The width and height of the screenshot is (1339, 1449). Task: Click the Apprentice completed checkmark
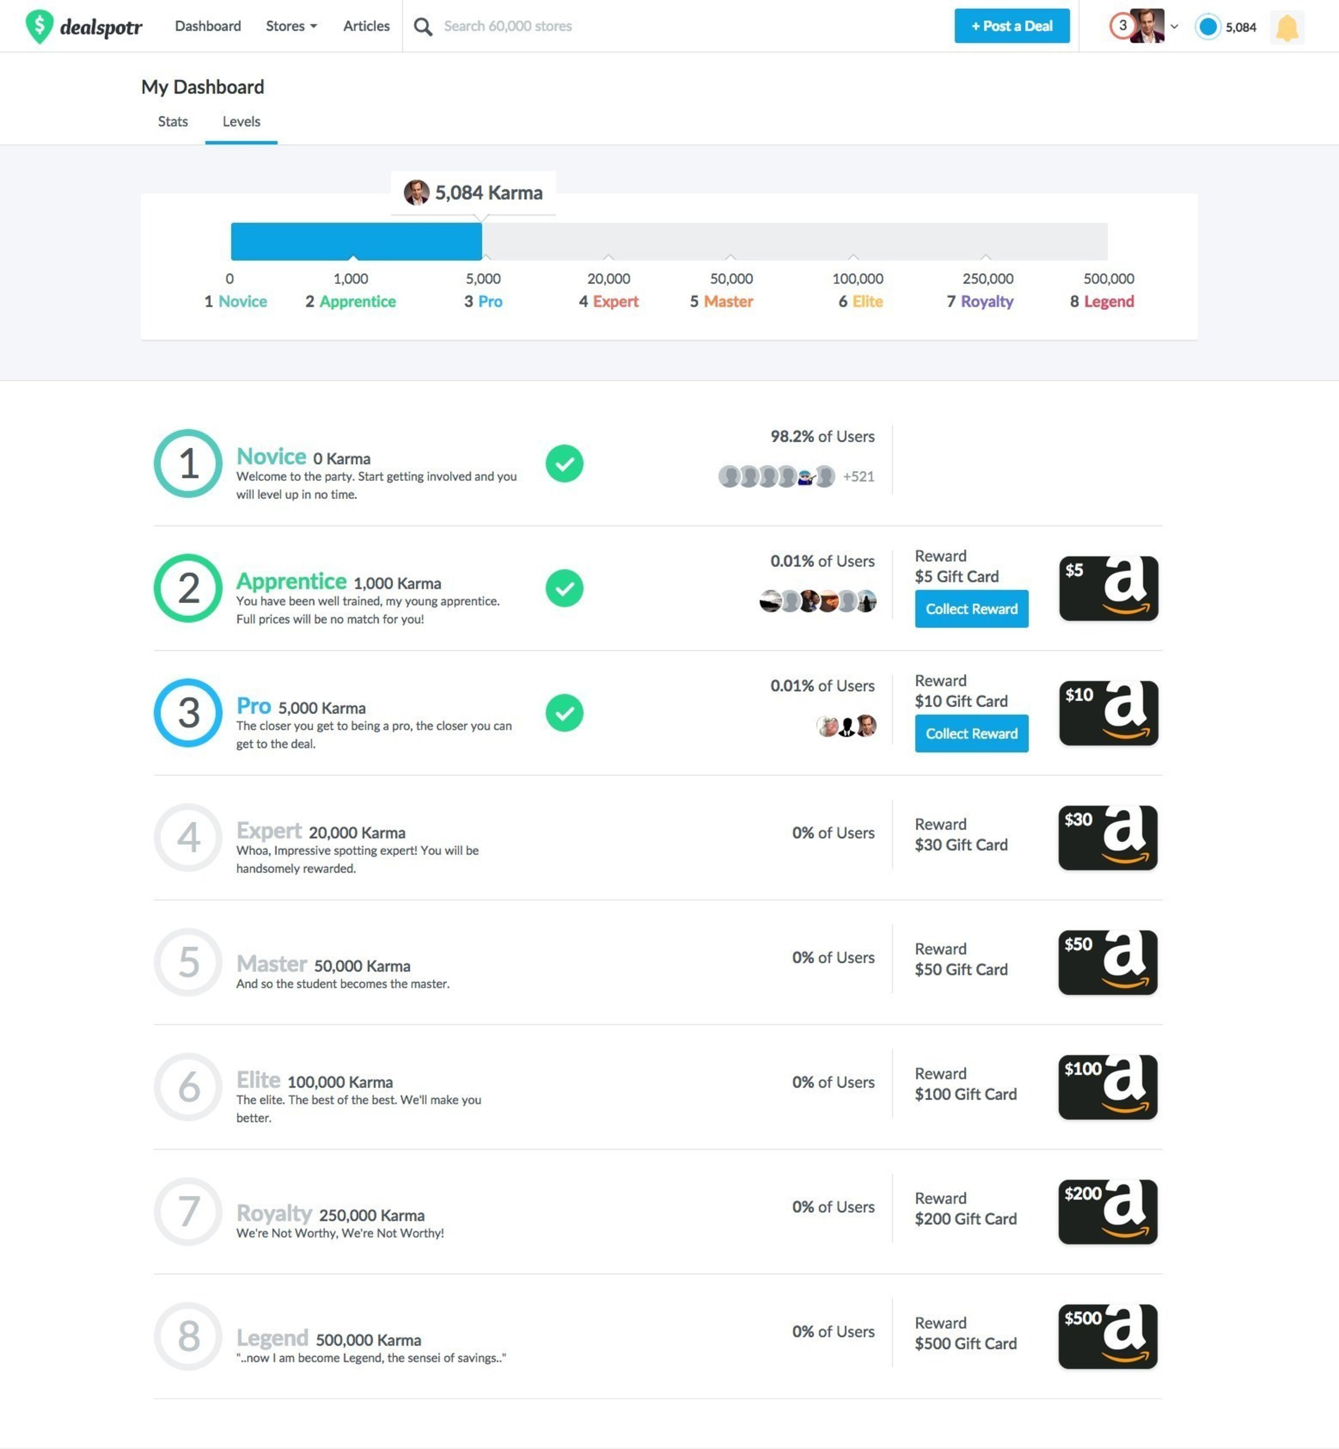click(564, 588)
